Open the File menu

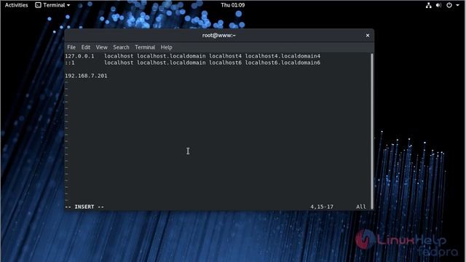(x=71, y=47)
